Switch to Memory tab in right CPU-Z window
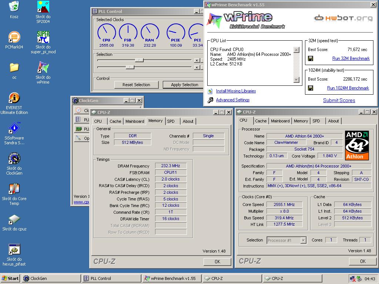The width and height of the screenshot is (379, 284). tap(301, 121)
